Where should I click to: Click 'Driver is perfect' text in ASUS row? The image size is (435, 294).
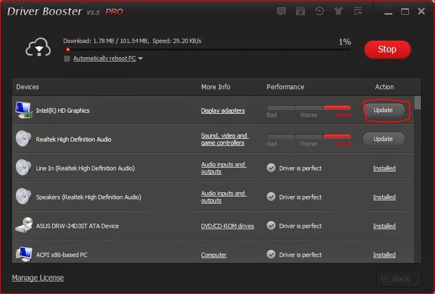tap(300, 226)
